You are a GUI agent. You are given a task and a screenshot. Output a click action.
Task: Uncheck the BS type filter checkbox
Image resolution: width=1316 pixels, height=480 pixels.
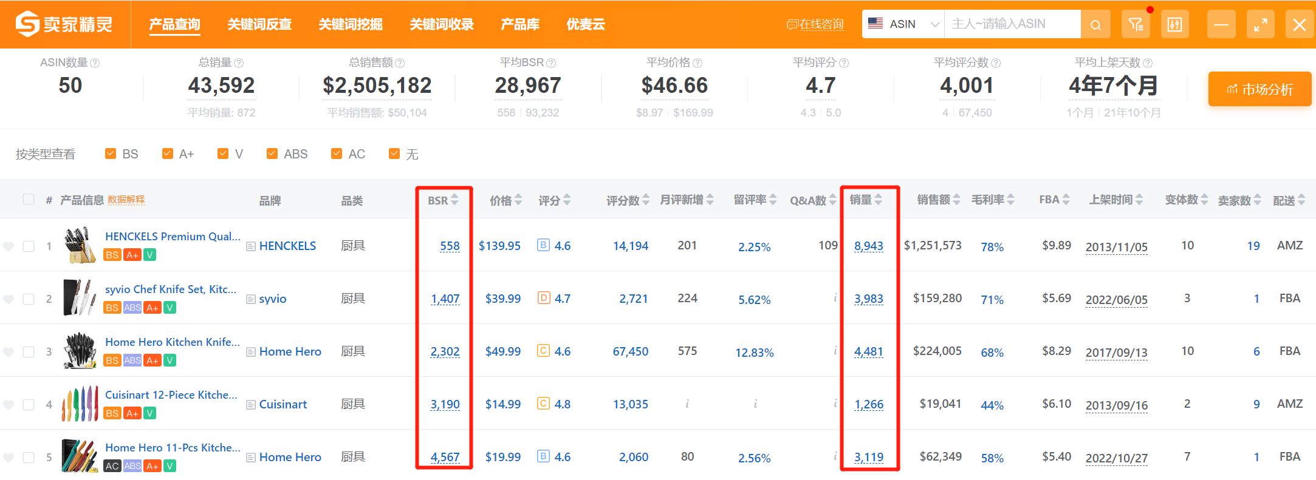tap(111, 154)
